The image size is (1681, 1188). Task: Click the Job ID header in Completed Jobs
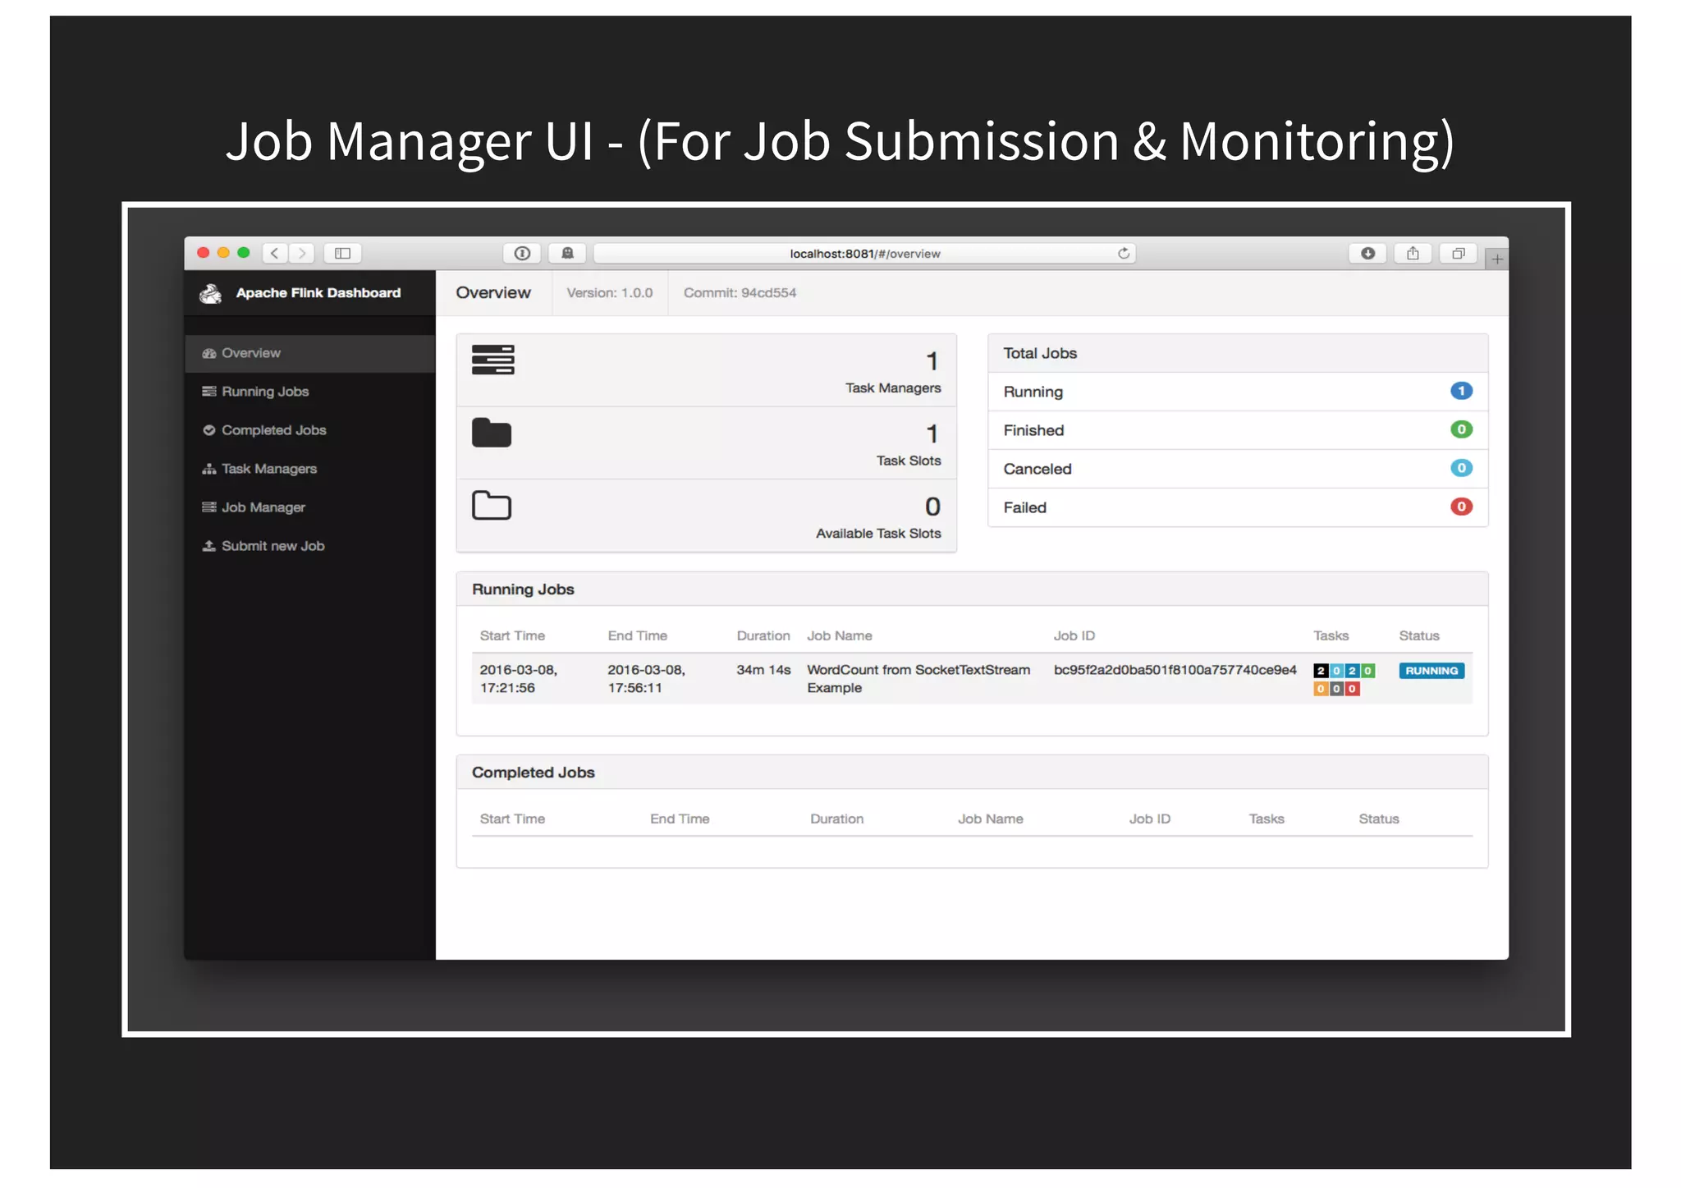(1150, 819)
